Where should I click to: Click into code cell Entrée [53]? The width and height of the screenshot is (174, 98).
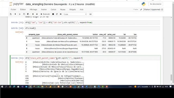(92, 22)
